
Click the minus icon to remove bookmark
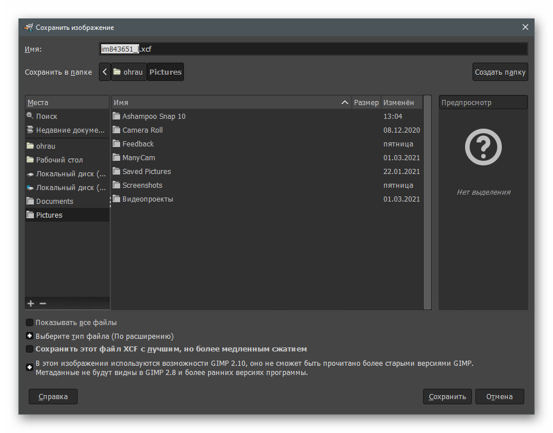tap(43, 303)
